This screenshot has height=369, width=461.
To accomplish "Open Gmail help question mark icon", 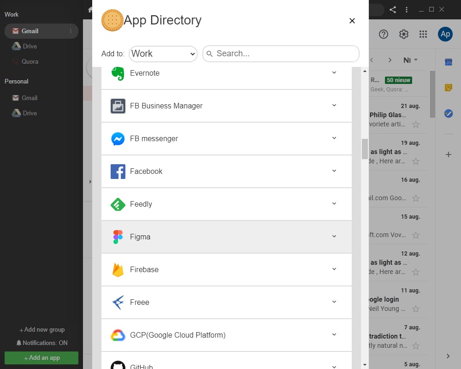I will pos(384,34).
